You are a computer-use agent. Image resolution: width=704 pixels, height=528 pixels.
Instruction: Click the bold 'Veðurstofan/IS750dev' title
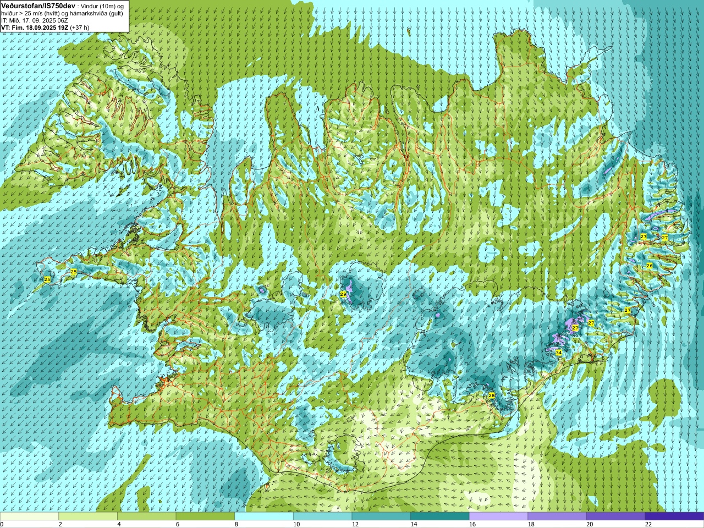pyautogui.click(x=37, y=5)
